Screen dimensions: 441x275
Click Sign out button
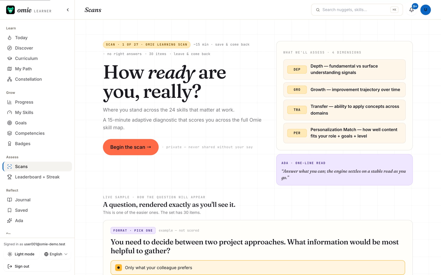coord(37,266)
